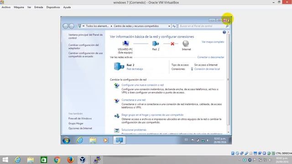Click the homegroup icon beside Elegir grupo
This screenshot has width=292, height=164.
click(x=117, y=116)
